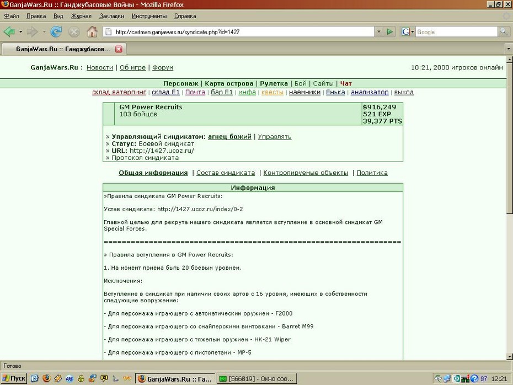Open the Google search engine selector
The height and width of the screenshot is (385, 513).
click(408, 32)
